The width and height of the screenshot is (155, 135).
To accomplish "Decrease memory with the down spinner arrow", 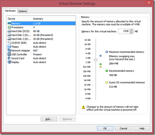I will pos(131,32).
